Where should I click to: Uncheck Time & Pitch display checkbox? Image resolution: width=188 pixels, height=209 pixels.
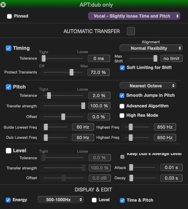click(x=122, y=200)
